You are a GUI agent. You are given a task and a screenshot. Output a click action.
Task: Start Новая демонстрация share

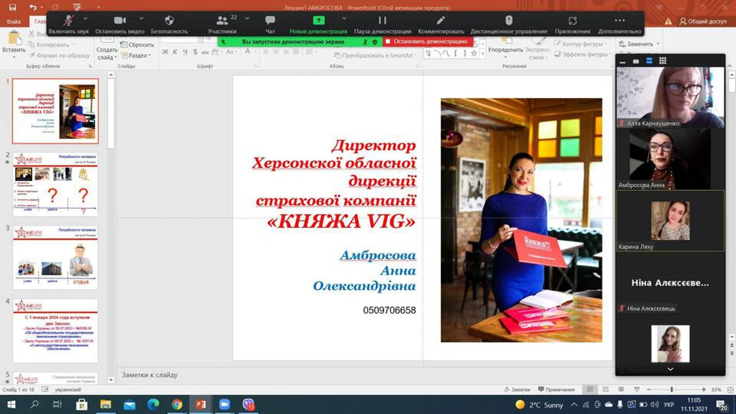[318, 25]
